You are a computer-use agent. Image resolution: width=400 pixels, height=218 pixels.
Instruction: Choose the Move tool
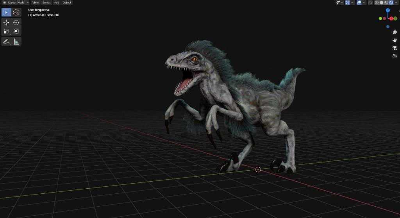pyautogui.click(x=6, y=23)
